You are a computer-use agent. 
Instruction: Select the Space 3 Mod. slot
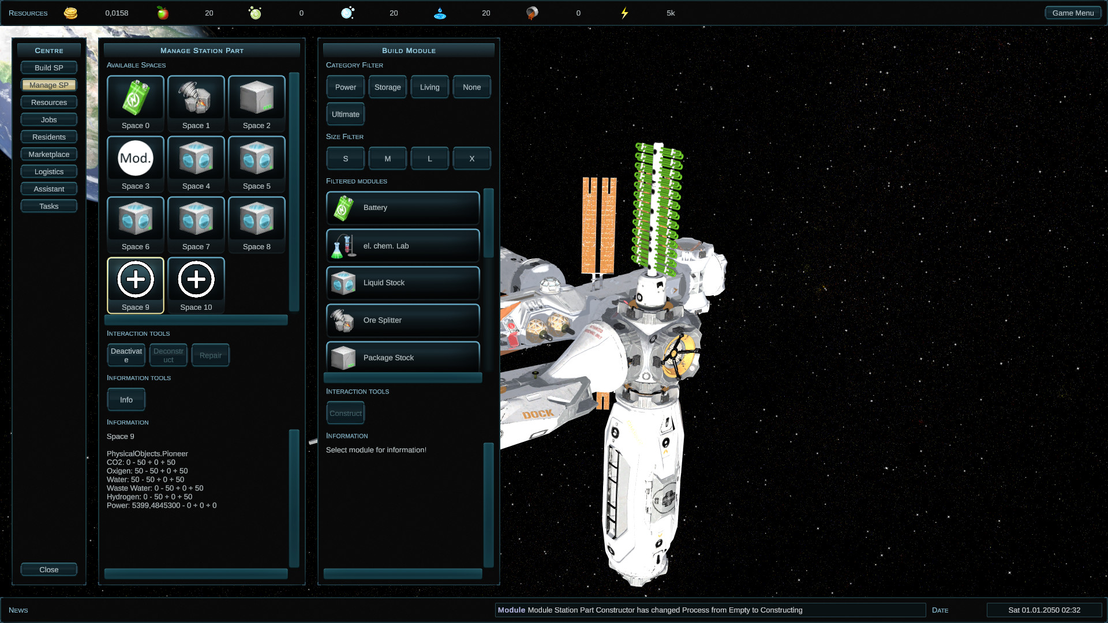pyautogui.click(x=136, y=159)
